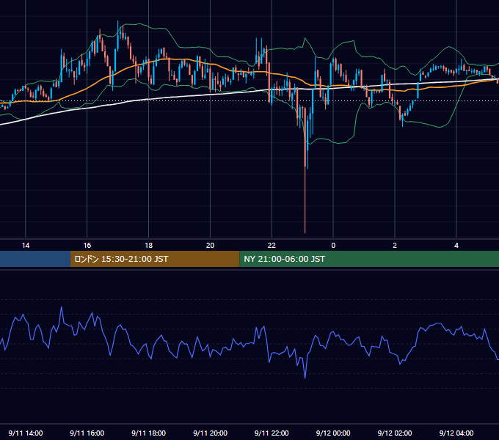Click the 9/12 04:00 date label

click(x=456, y=433)
